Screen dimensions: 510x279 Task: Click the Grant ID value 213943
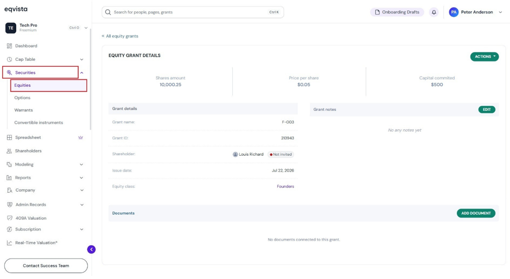point(288,138)
